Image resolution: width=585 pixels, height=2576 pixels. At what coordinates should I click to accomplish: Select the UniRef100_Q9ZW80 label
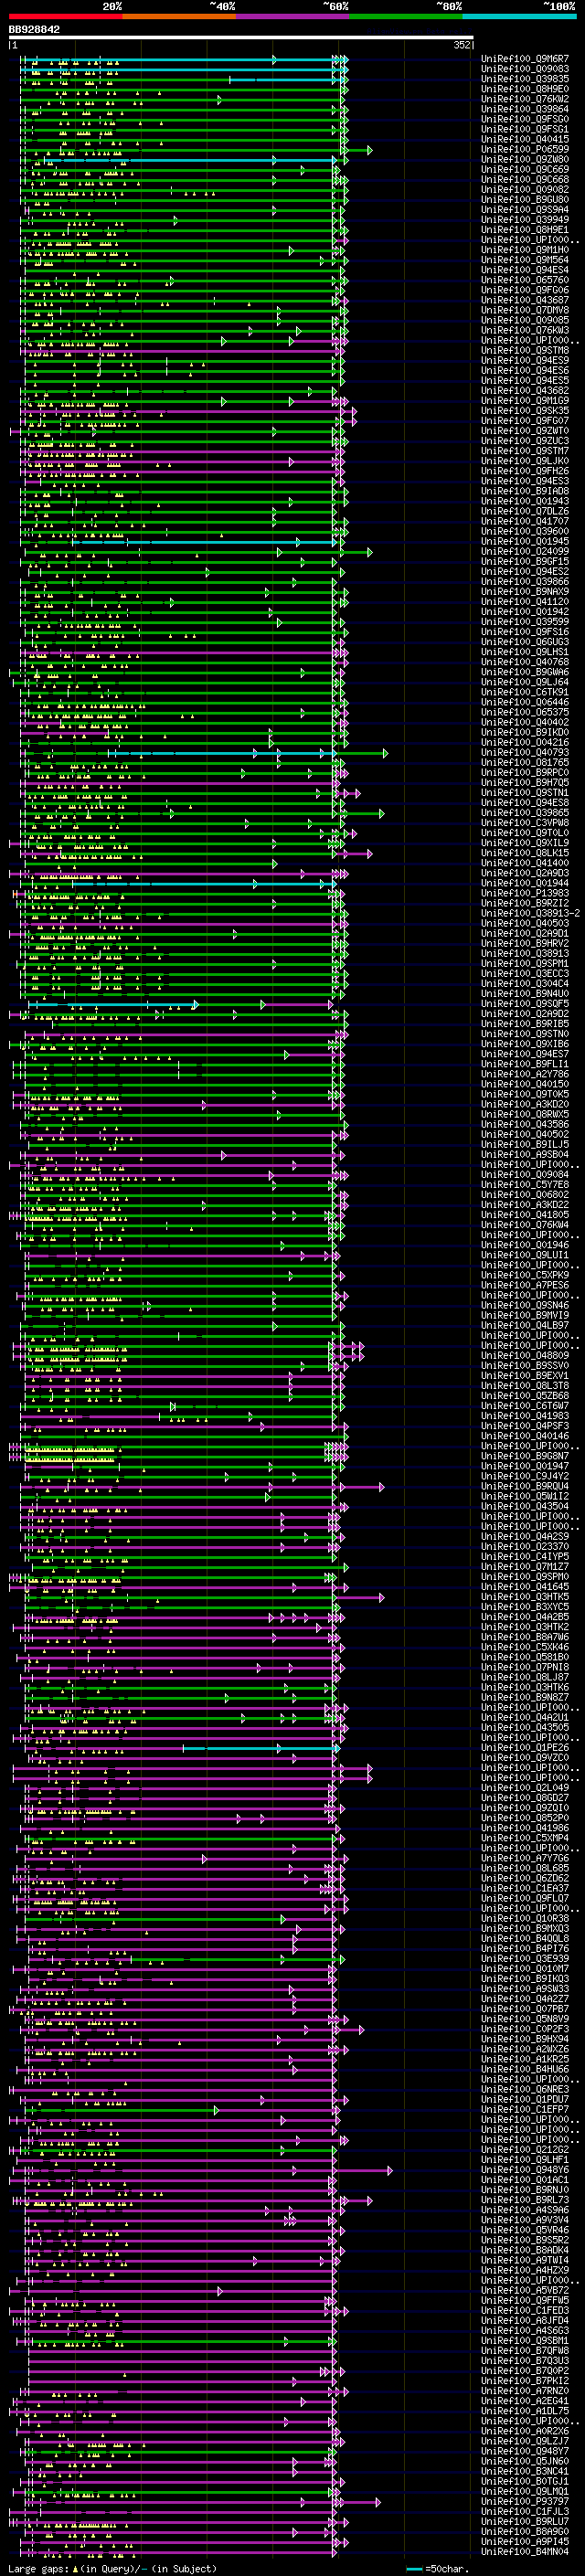pyautogui.click(x=525, y=159)
